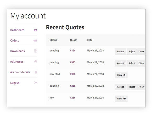Click the Downloads file icon
The image size is (157, 117).
tap(36, 51)
